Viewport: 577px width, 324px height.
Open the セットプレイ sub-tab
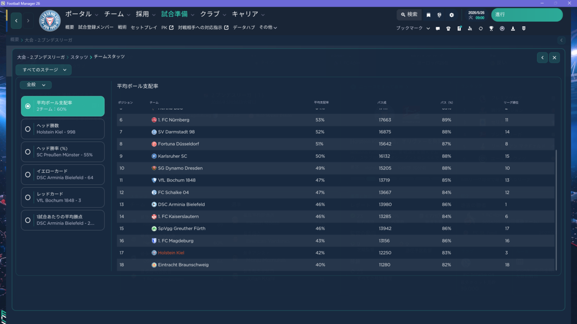coord(144,27)
